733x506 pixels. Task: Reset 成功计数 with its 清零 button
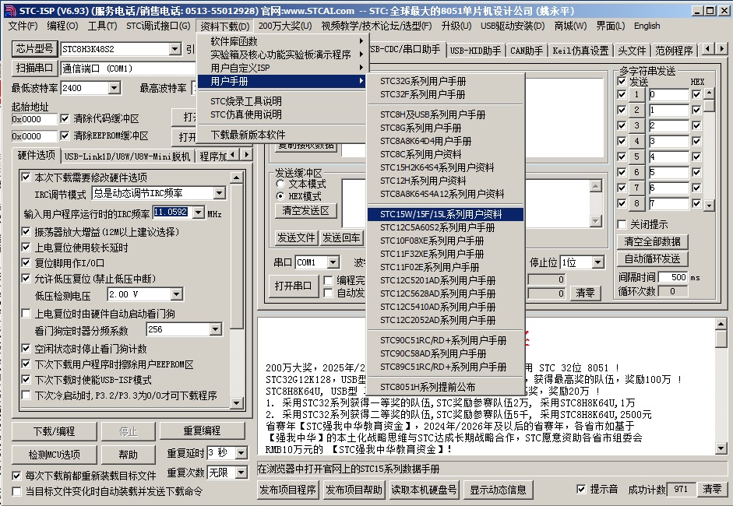click(712, 489)
